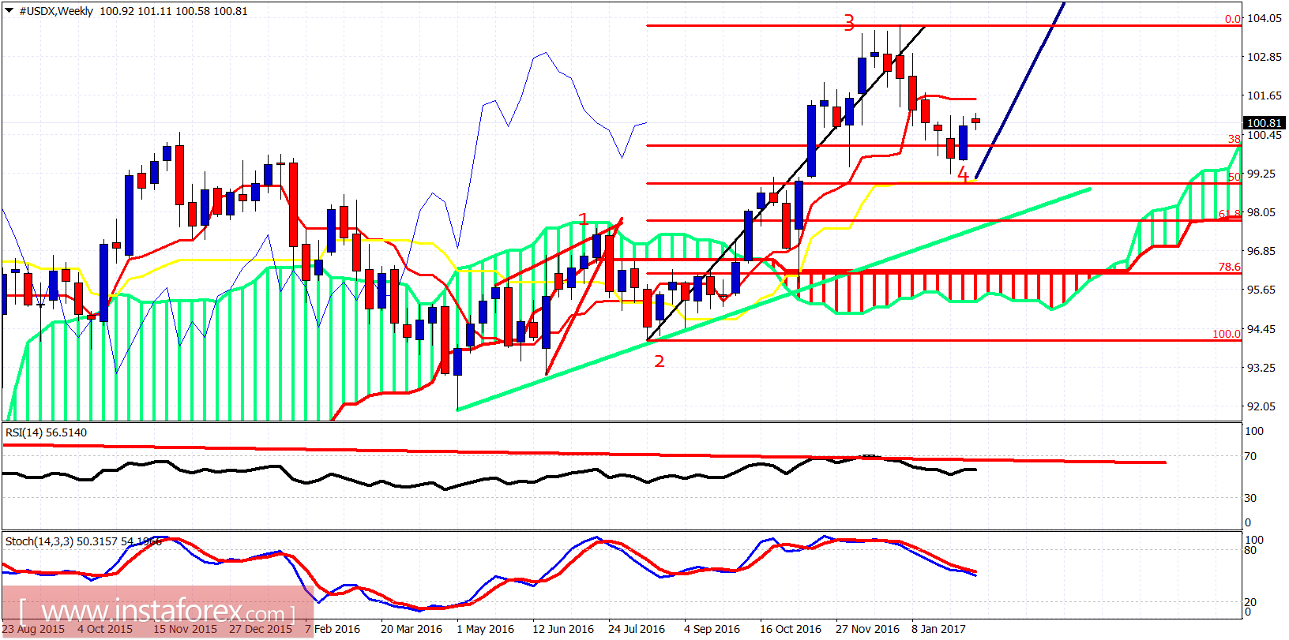Click the 104.05 price scale value

point(1265,18)
